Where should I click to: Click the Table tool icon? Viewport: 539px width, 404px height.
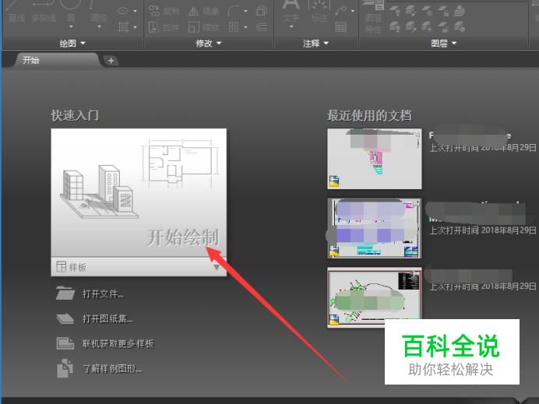pos(340,26)
